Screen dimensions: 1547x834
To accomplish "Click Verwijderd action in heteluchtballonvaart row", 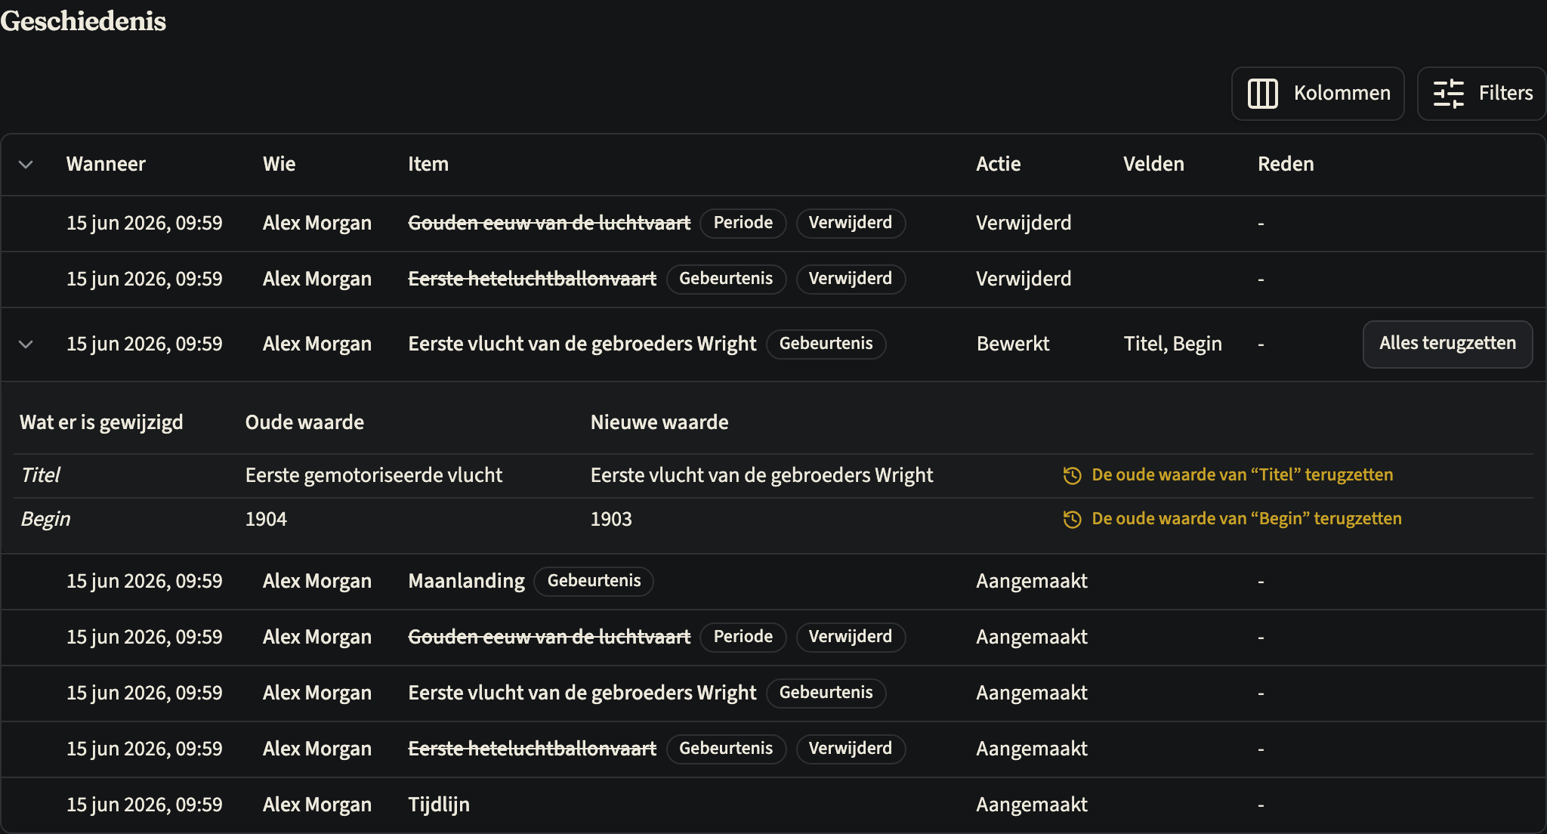I will [x=1024, y=279].
